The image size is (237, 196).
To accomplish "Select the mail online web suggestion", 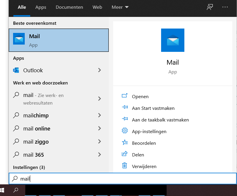I will [37, 128].
